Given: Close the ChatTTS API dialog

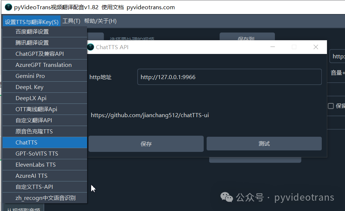Looking at the screenshot, I should (x=316, y=47).
